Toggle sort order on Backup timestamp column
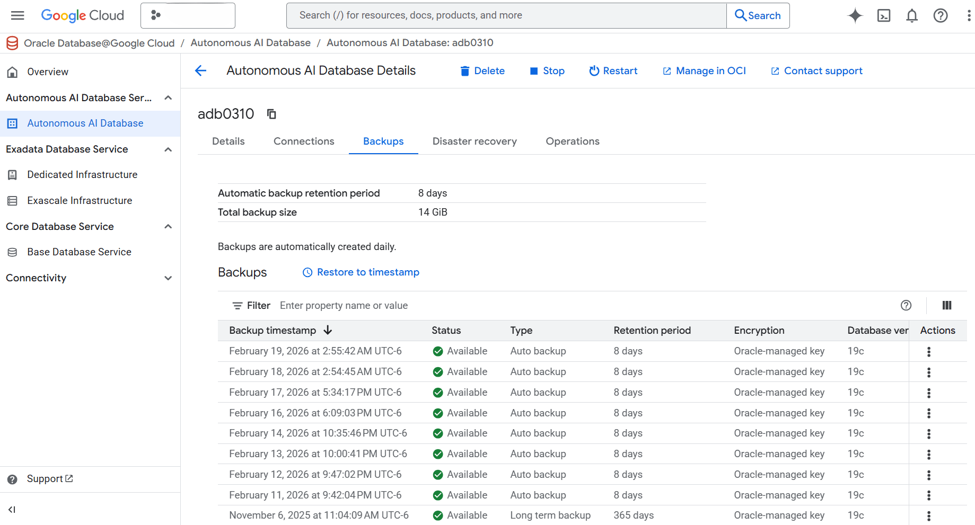975x525 pixels. coord(328,330)
